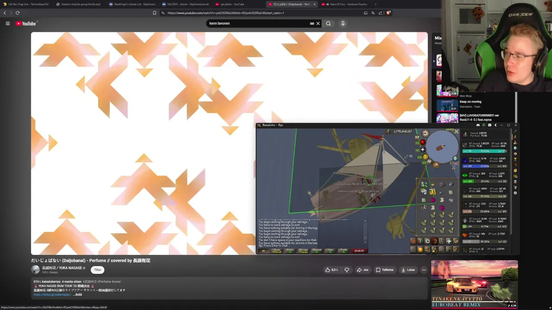
Task: Toggle the Game chat filter
Action: click(x=277, y=251)
